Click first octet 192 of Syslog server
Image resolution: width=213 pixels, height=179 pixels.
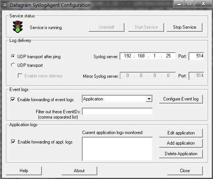tap(127, 56)
